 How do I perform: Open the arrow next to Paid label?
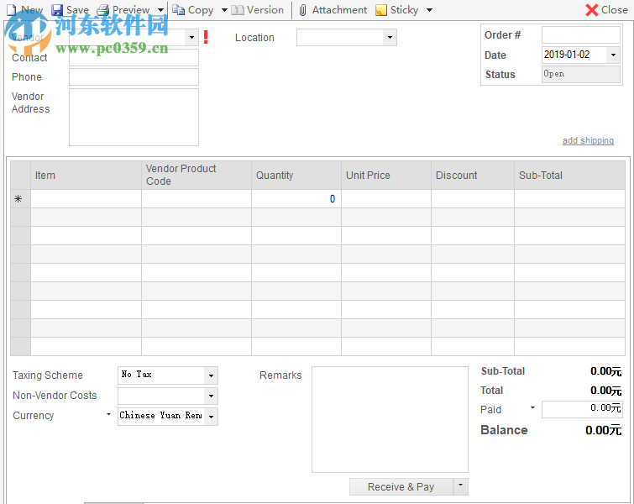coord(532,407)
